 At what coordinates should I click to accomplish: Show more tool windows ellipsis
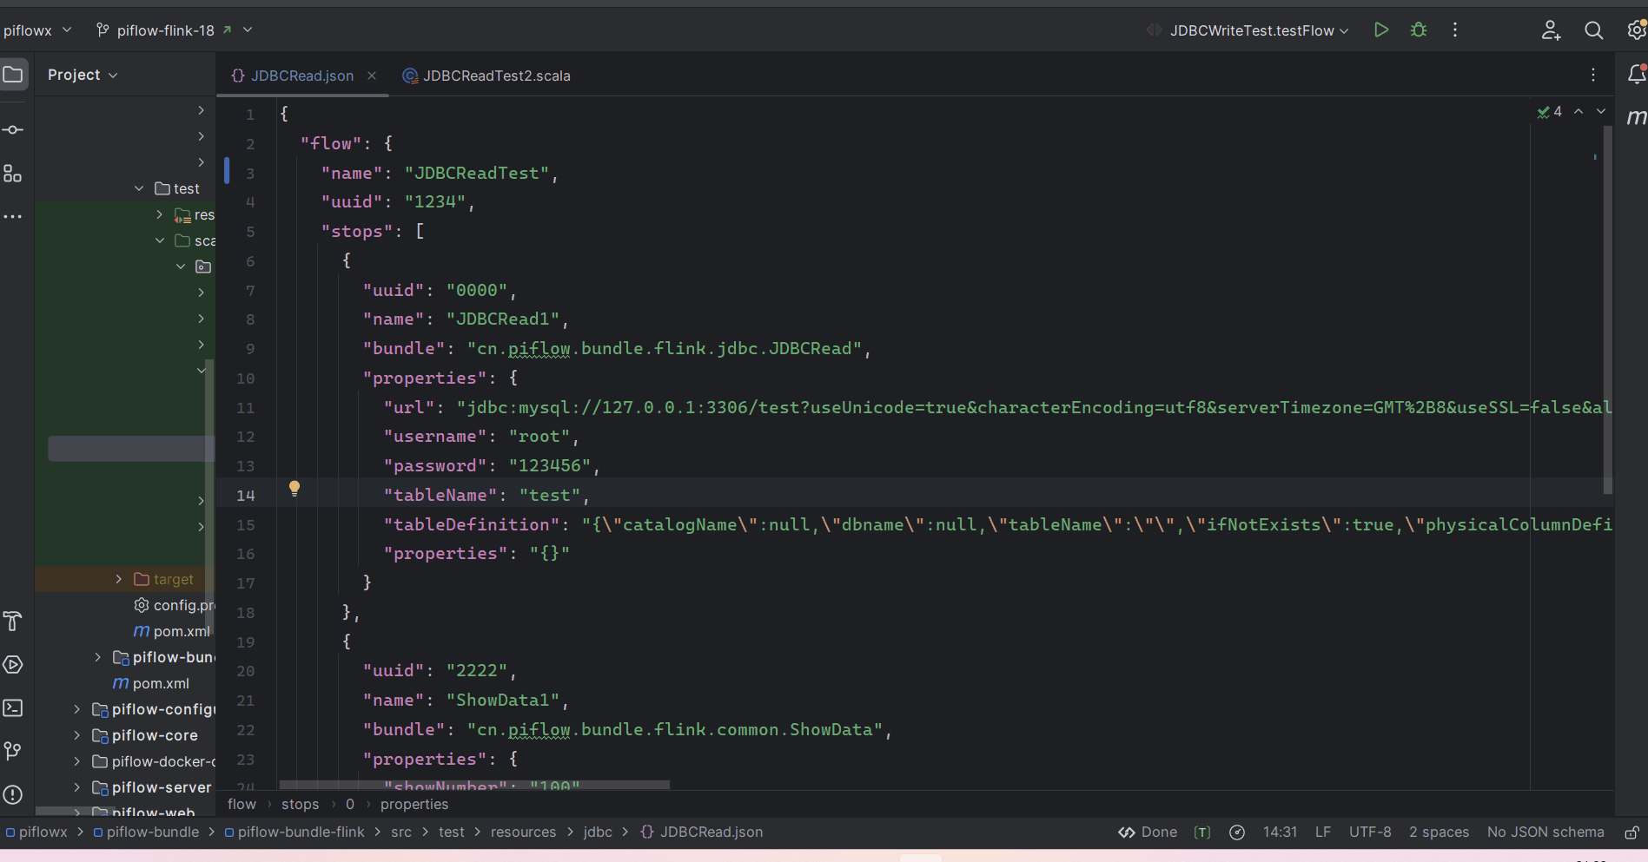click(13, 216)
